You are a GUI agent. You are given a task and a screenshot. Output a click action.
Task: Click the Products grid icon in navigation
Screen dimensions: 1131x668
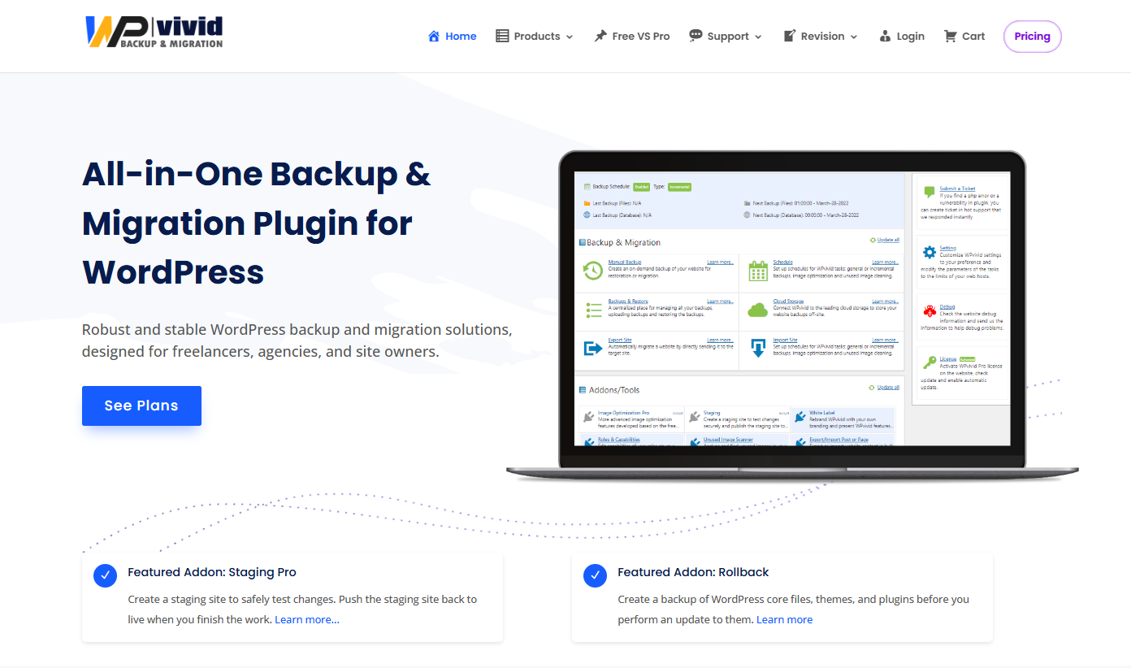coord(502,36)
